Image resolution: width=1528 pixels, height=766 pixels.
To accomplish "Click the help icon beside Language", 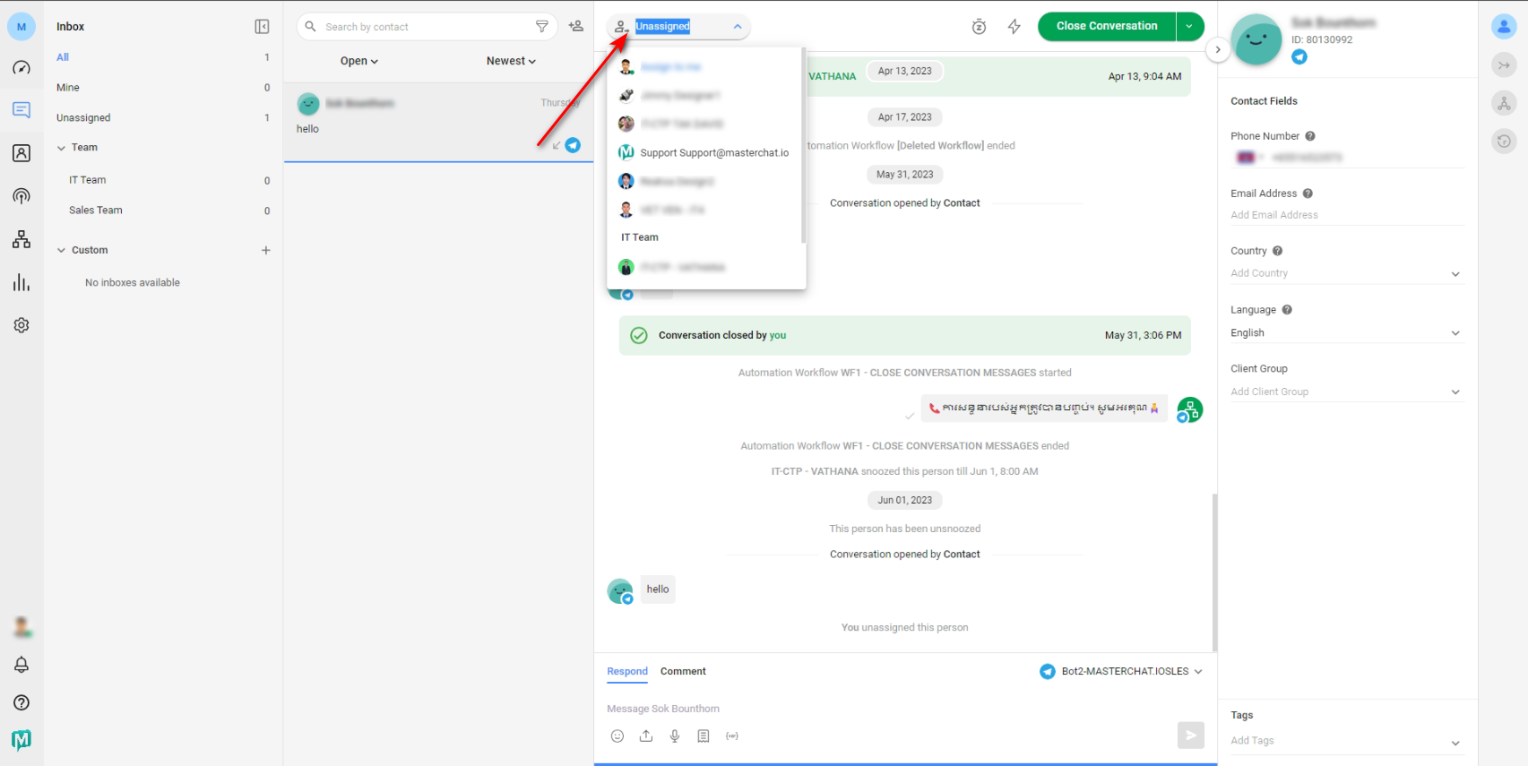I will [1287, 310].
